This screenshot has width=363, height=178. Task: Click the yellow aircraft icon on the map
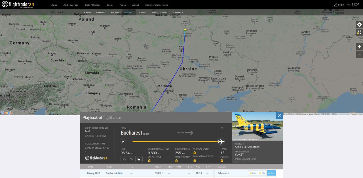click(185, 29)
